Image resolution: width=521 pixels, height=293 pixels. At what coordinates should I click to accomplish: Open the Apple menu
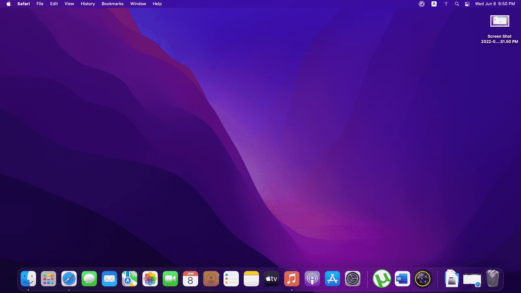8,4
